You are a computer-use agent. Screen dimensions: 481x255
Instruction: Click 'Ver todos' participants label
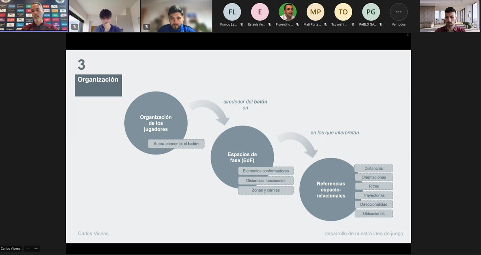(398, 24)
